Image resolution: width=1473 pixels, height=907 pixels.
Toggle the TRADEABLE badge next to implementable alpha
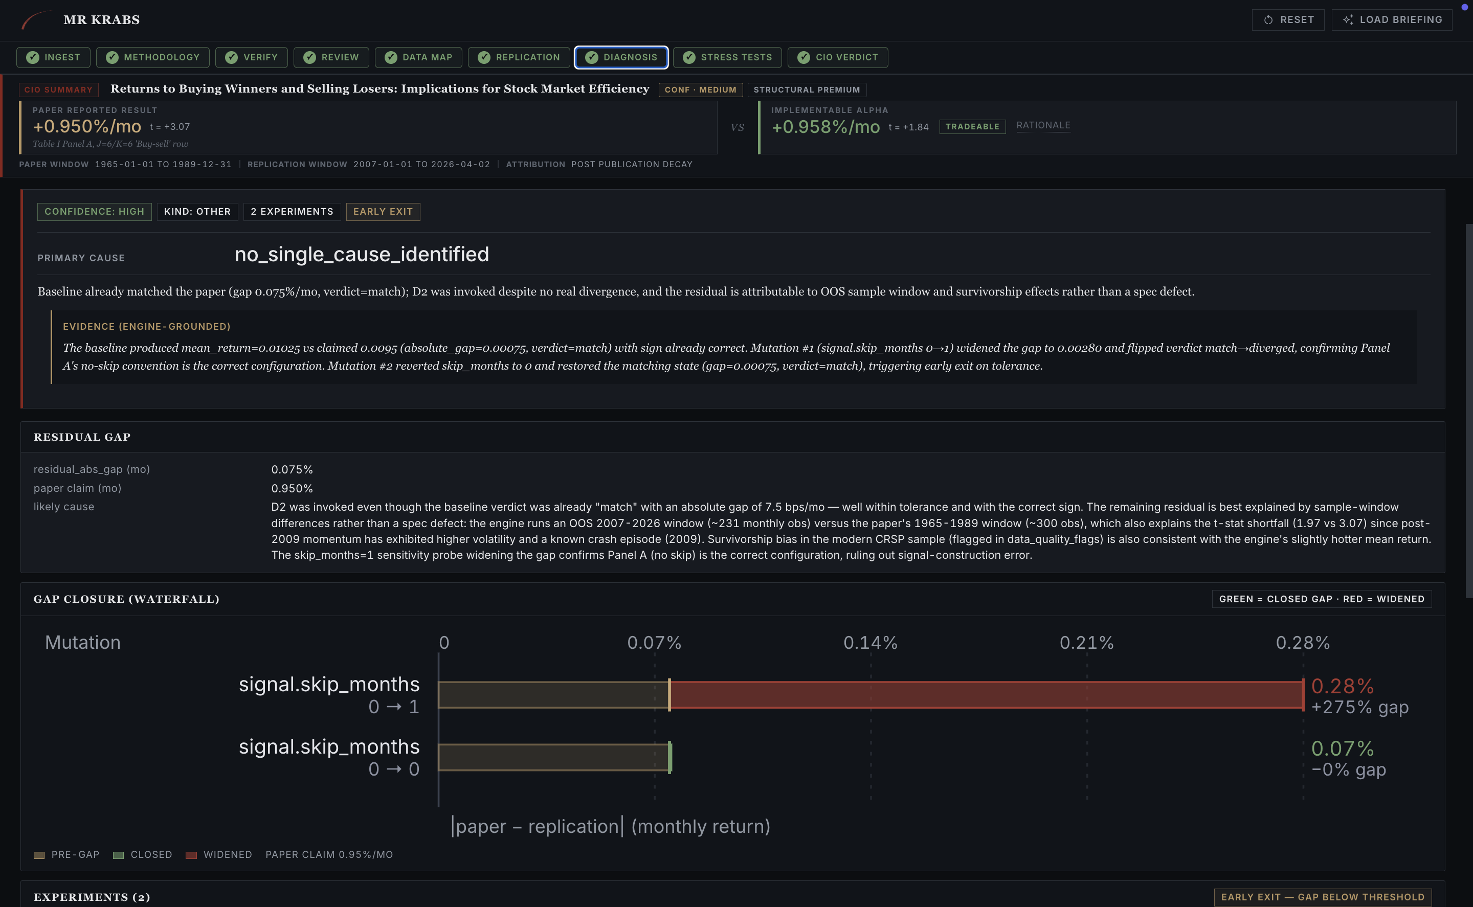(x=973, y=127)
